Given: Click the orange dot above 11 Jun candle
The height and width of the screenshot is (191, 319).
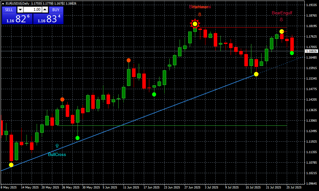Looking at the screenshot, I should 129,60.
